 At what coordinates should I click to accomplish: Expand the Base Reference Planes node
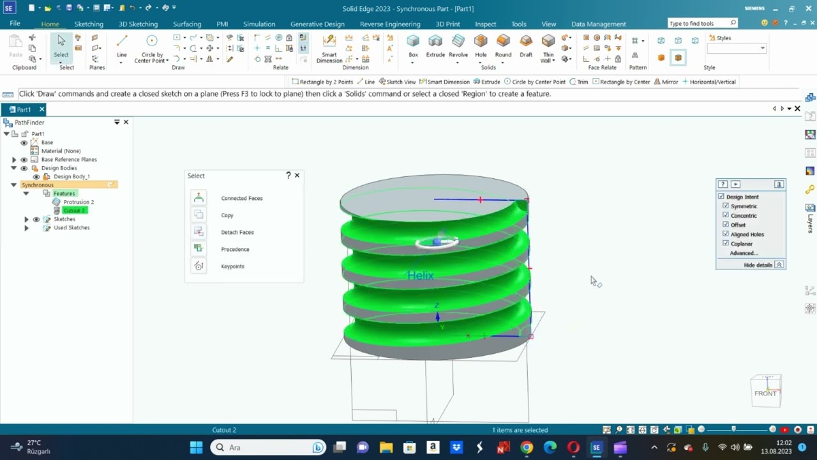pyautogui.click(x=14, y=160)
